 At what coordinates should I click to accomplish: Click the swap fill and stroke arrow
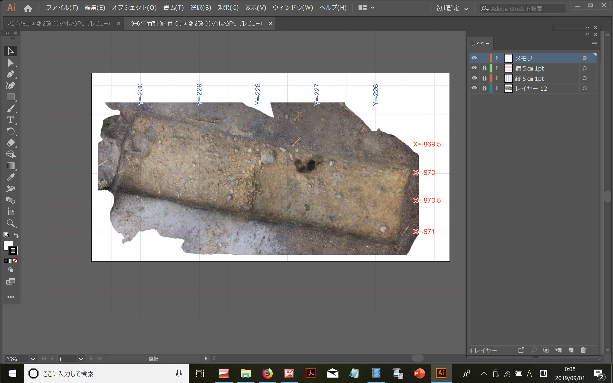click(16, 235)
